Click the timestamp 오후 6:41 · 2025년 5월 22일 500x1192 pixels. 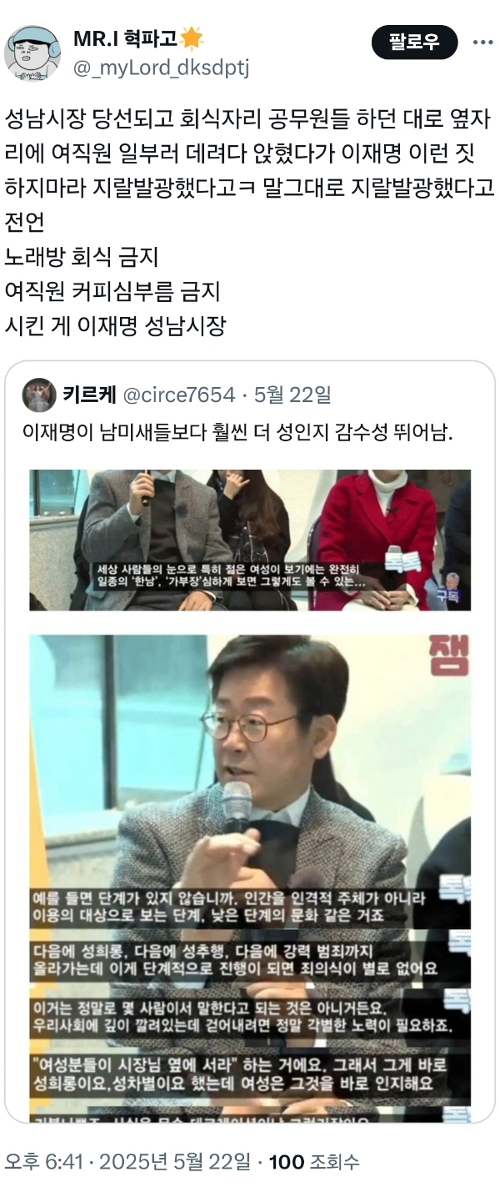[127, 1161]
